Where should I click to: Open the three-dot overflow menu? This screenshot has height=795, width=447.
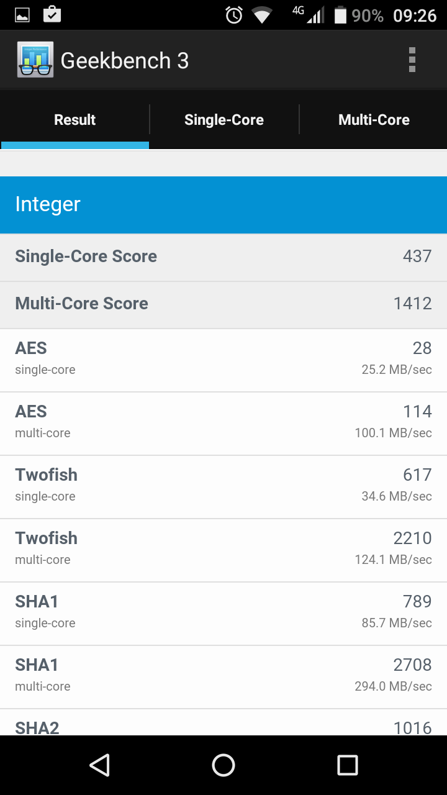(412, 60)
